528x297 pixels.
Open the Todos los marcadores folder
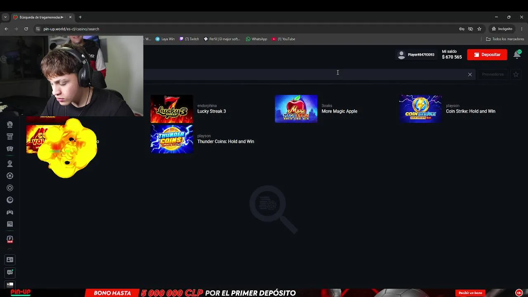click(505, 39)
